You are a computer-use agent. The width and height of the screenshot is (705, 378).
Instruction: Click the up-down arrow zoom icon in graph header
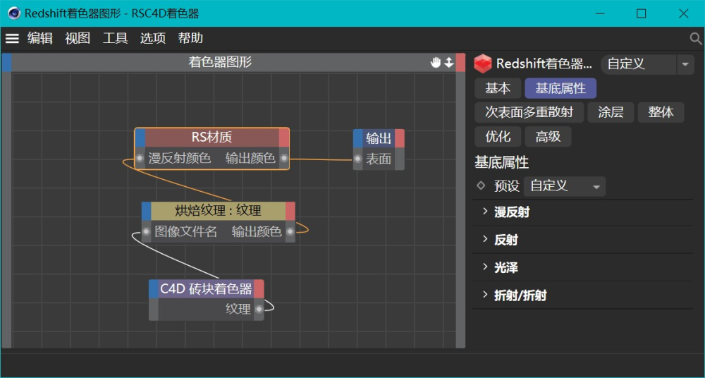(x=448, y=63)
